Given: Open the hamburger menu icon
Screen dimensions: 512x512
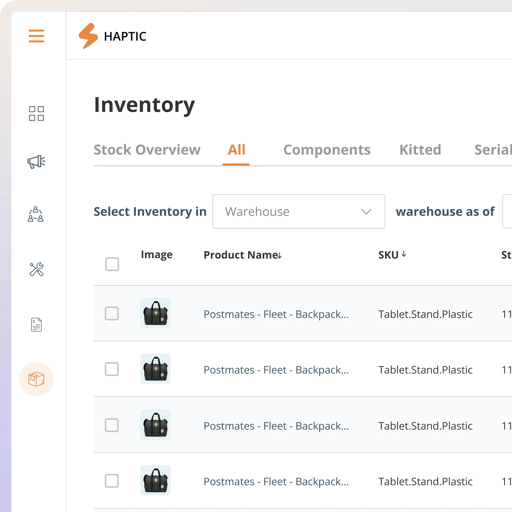Looking at the screenshot, I should [x=37, y=36].
